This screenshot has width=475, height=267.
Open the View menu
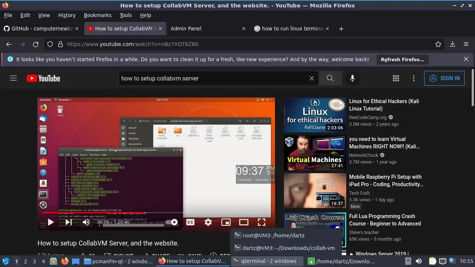click(44, 15)
